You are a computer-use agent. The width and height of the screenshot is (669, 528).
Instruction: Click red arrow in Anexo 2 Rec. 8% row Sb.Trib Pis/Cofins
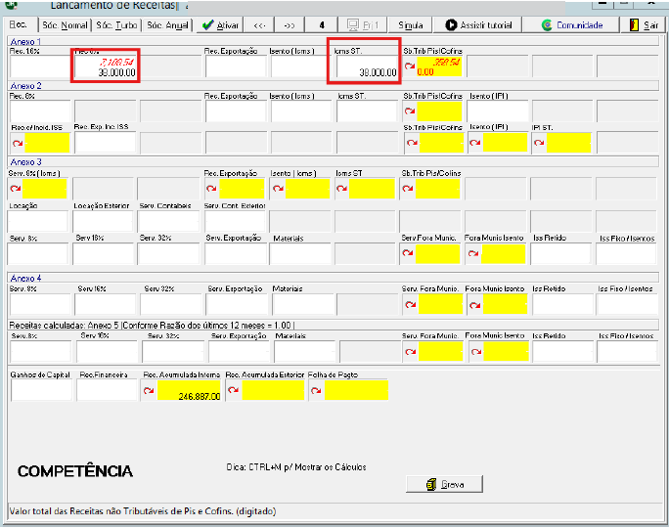(x=410, y=110)
